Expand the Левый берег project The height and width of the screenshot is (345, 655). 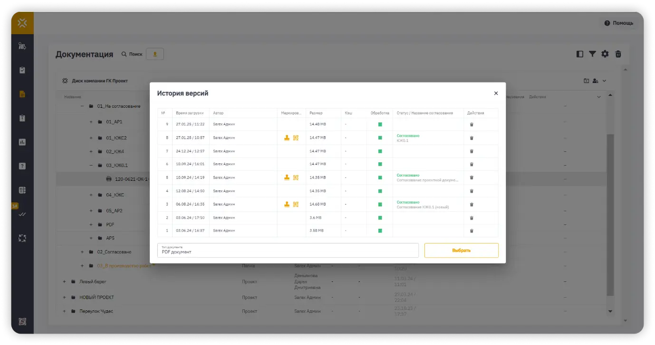[64, 282]
